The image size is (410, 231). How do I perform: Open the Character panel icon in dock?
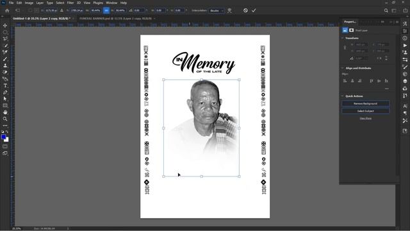coord(405,106)
